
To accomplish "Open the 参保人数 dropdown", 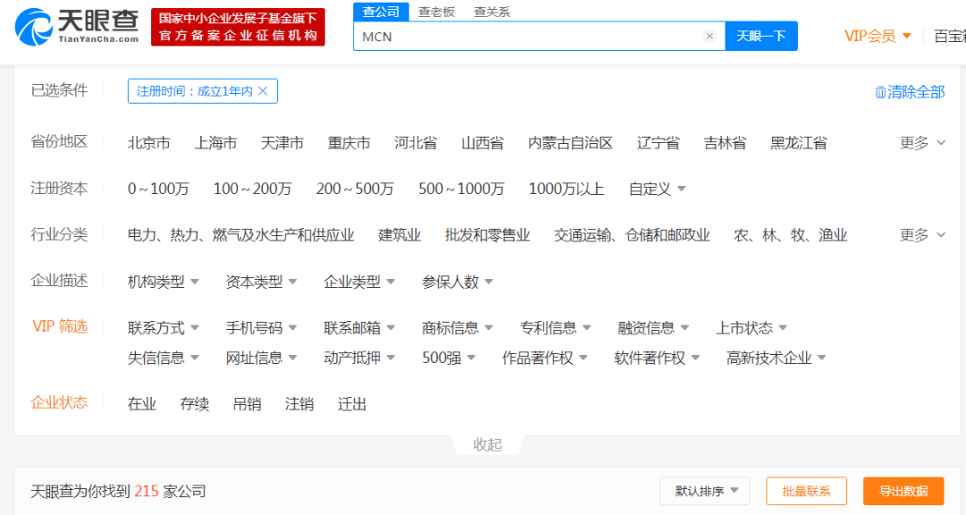I will (456, 281).
